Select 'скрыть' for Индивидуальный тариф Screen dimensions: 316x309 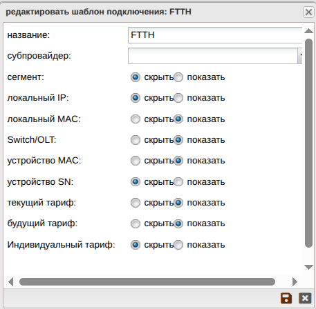(x=136, y=245)
